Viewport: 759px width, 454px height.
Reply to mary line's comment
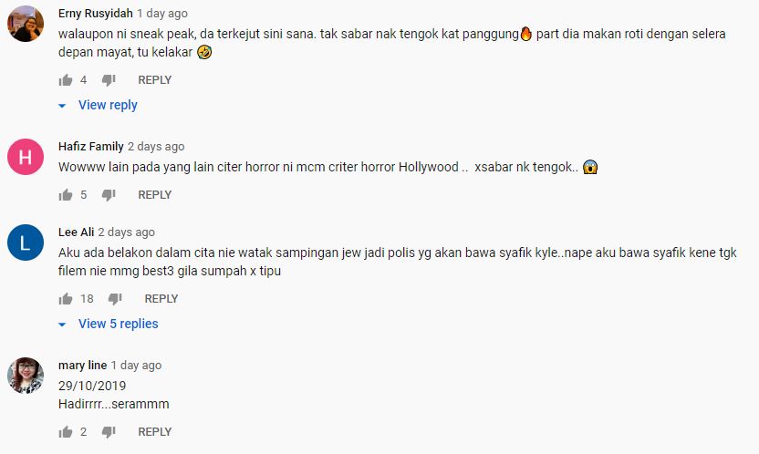click(x=155, y=432)
